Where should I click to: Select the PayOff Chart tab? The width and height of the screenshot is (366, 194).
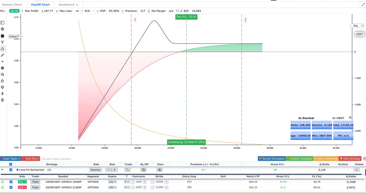[40, 5]
